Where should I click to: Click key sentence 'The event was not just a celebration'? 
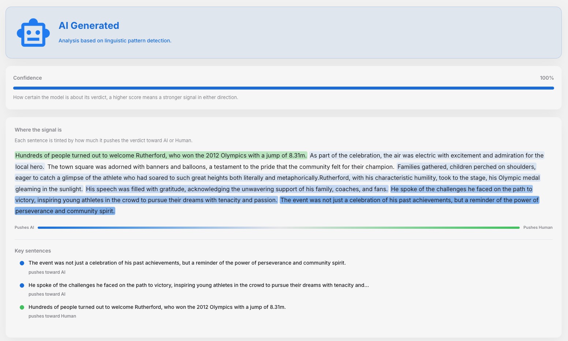coord(187,263)
